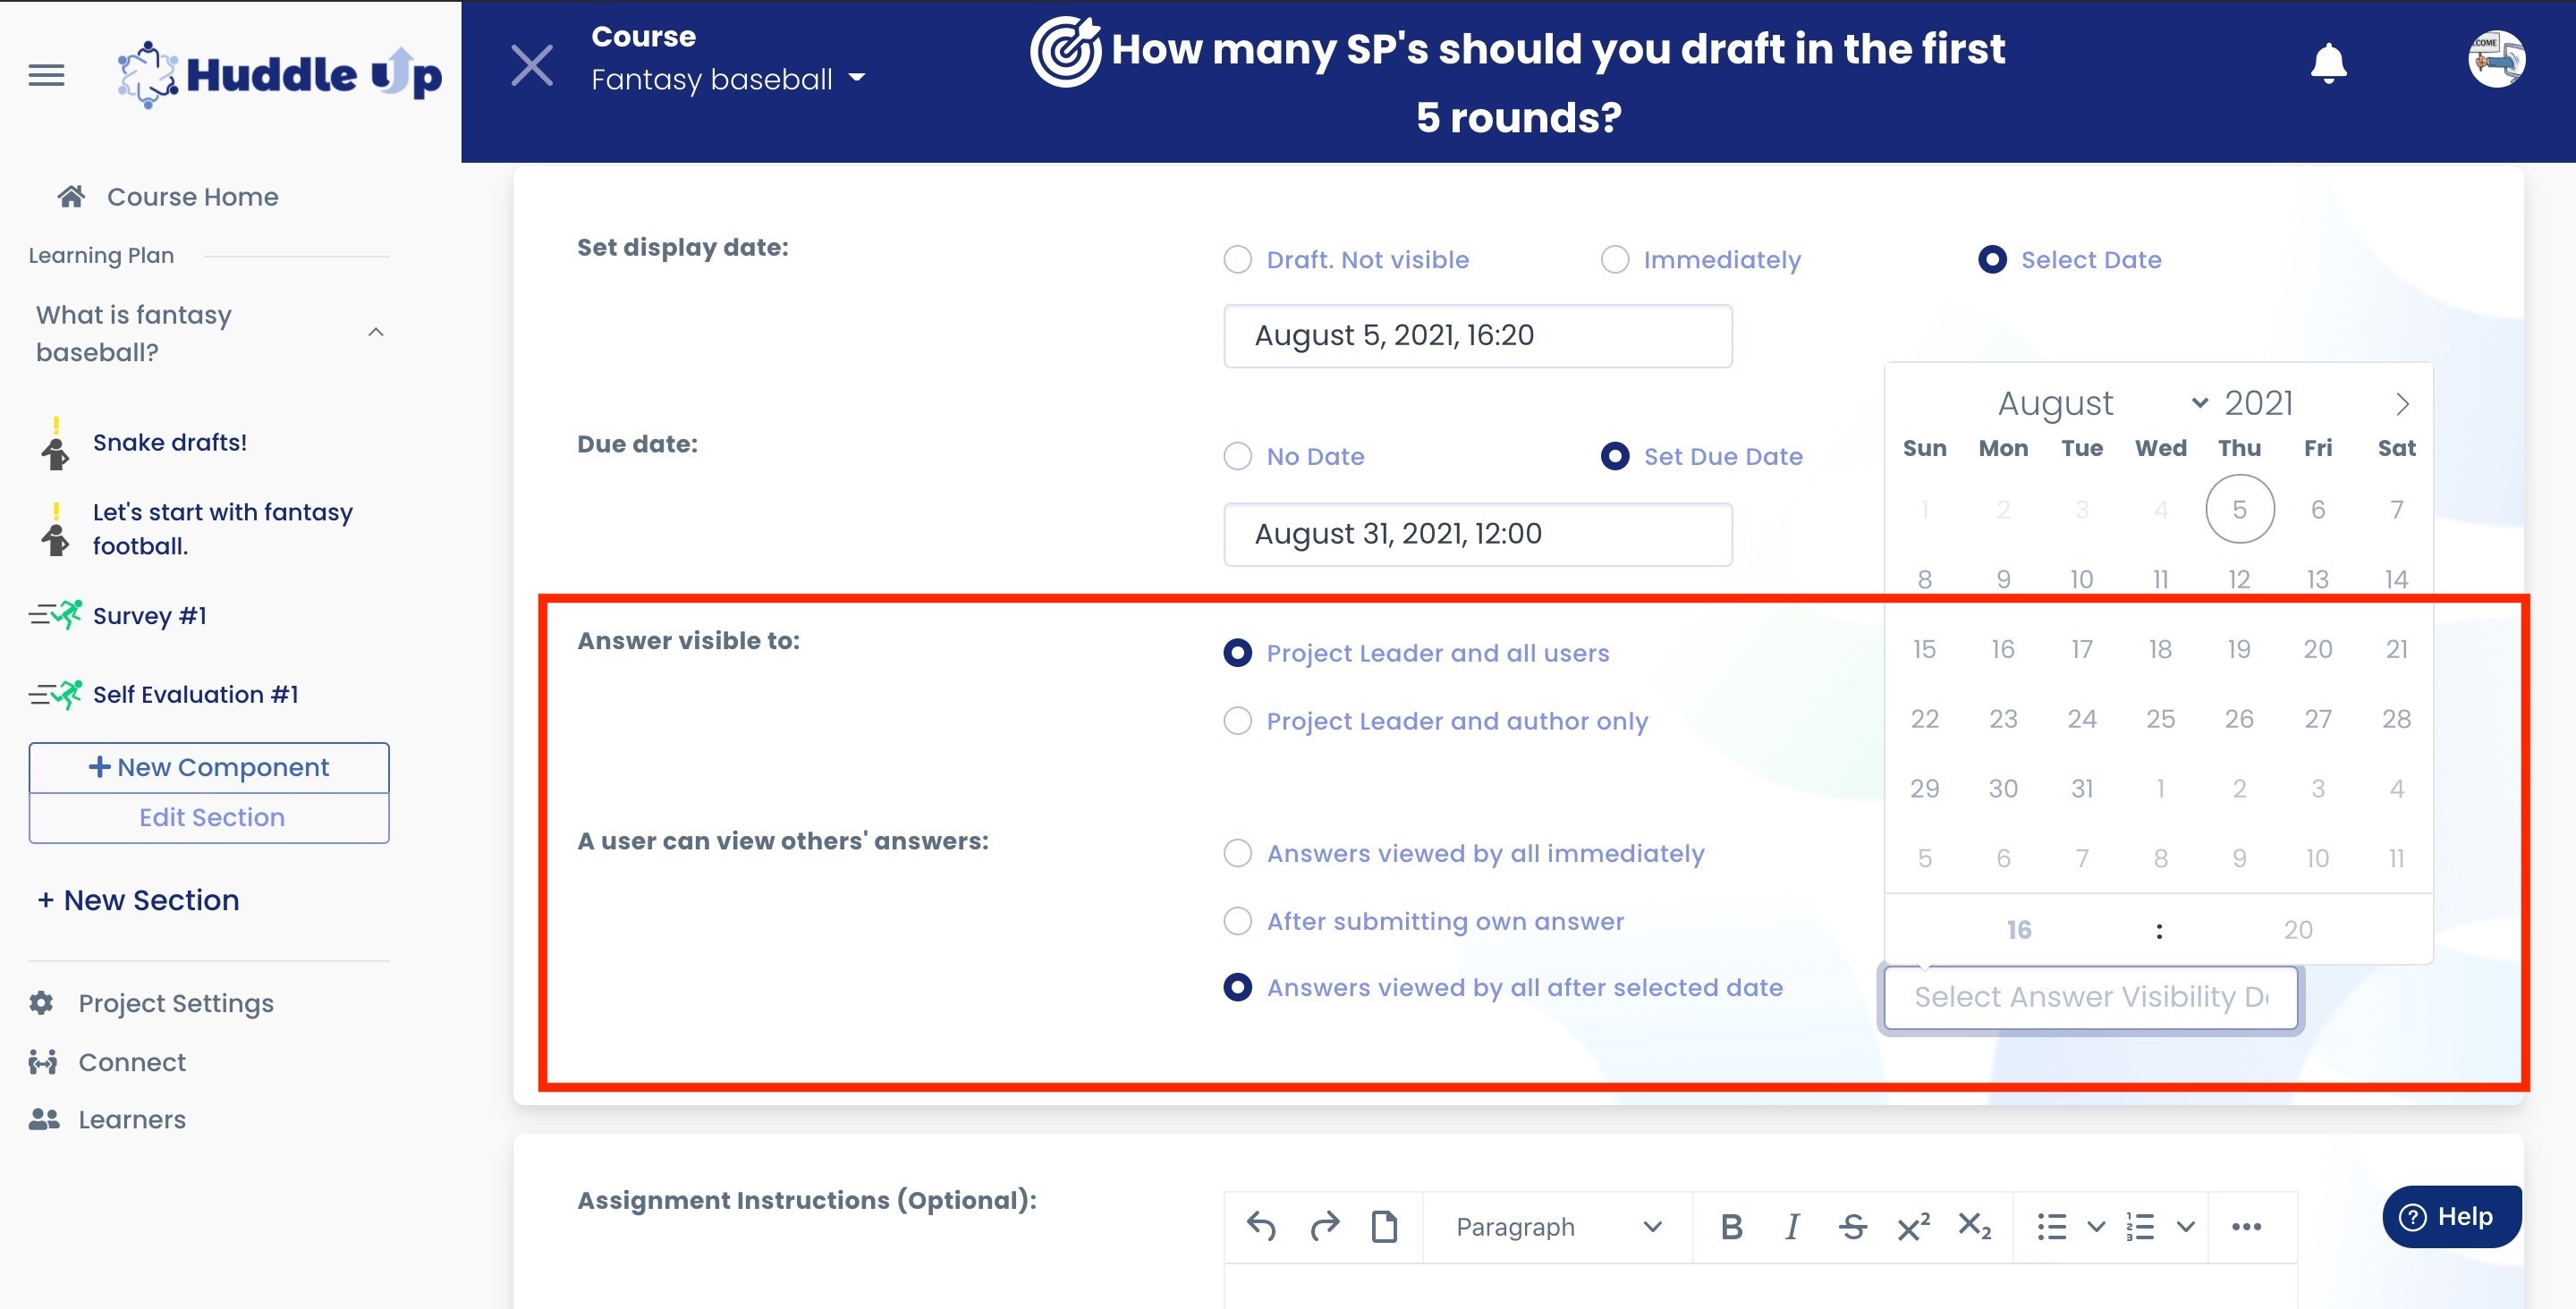Open Survey #1
This screenshot has height=1309, width=2576.
[x=150, y=615]
